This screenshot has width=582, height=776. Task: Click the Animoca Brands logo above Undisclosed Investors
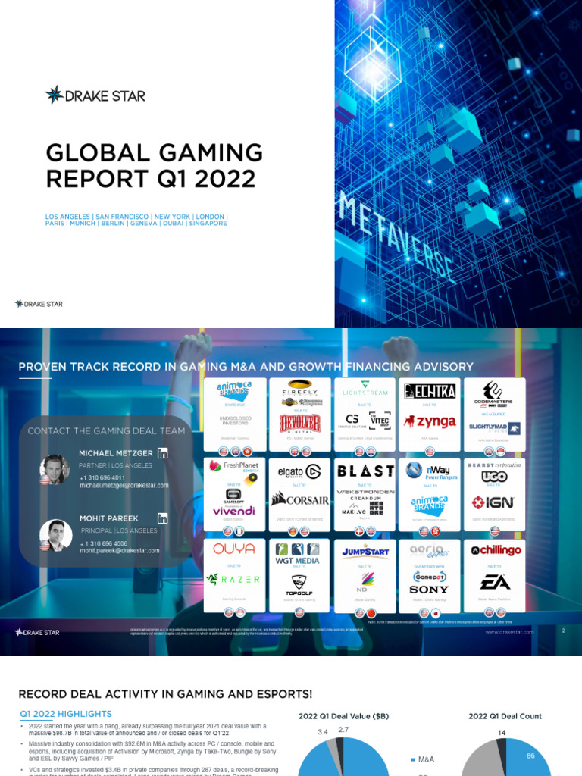pyautogui.click(x=234, y=390)
